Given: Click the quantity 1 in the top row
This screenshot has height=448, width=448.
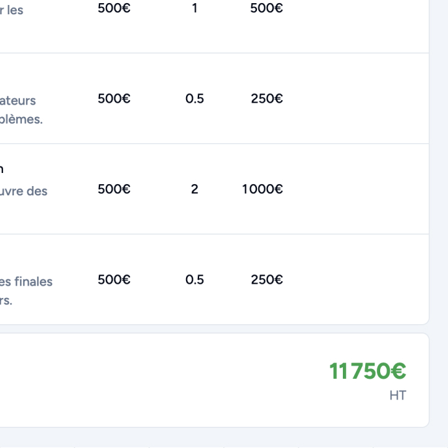Looking at the screenshot, I should pos(194,9).
